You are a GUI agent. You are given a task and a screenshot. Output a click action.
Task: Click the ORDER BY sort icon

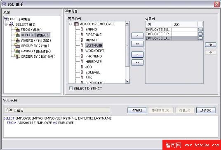coord(17,56)
